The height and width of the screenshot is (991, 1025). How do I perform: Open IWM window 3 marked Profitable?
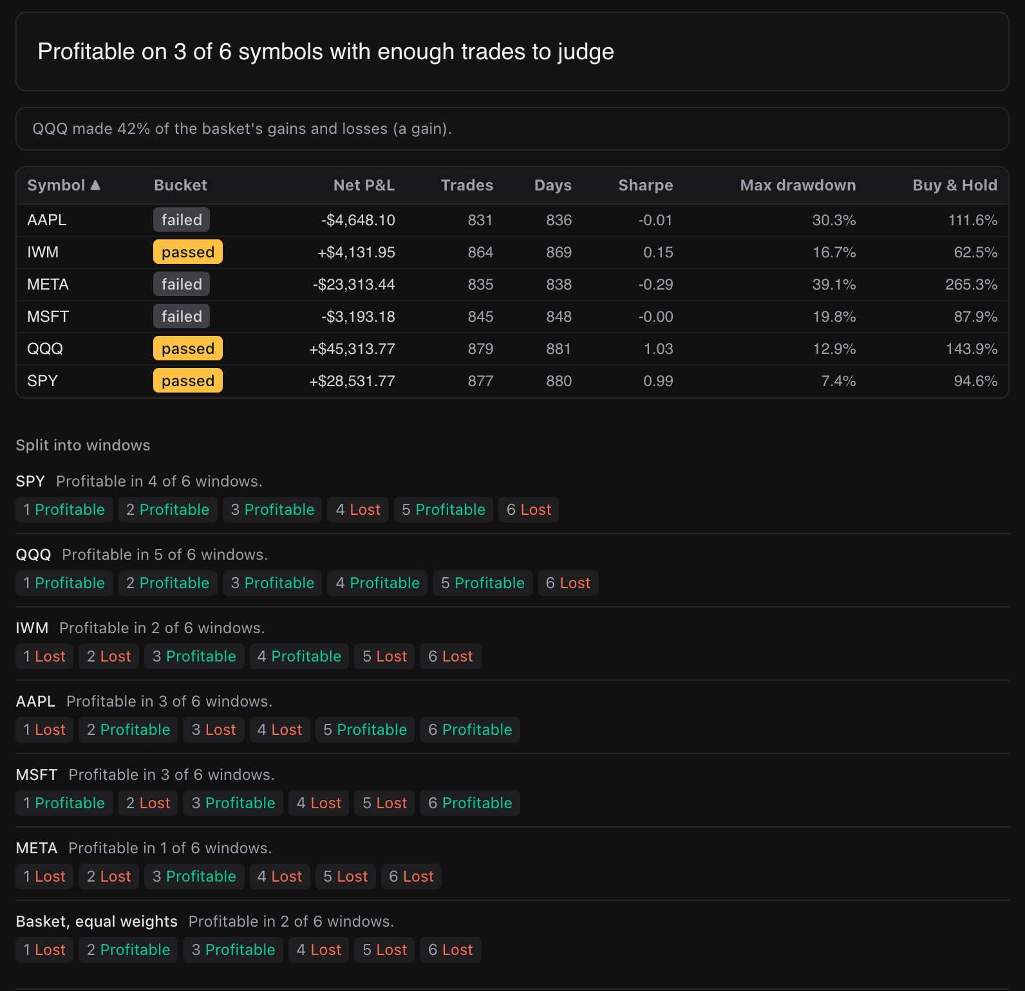point(194,656)
